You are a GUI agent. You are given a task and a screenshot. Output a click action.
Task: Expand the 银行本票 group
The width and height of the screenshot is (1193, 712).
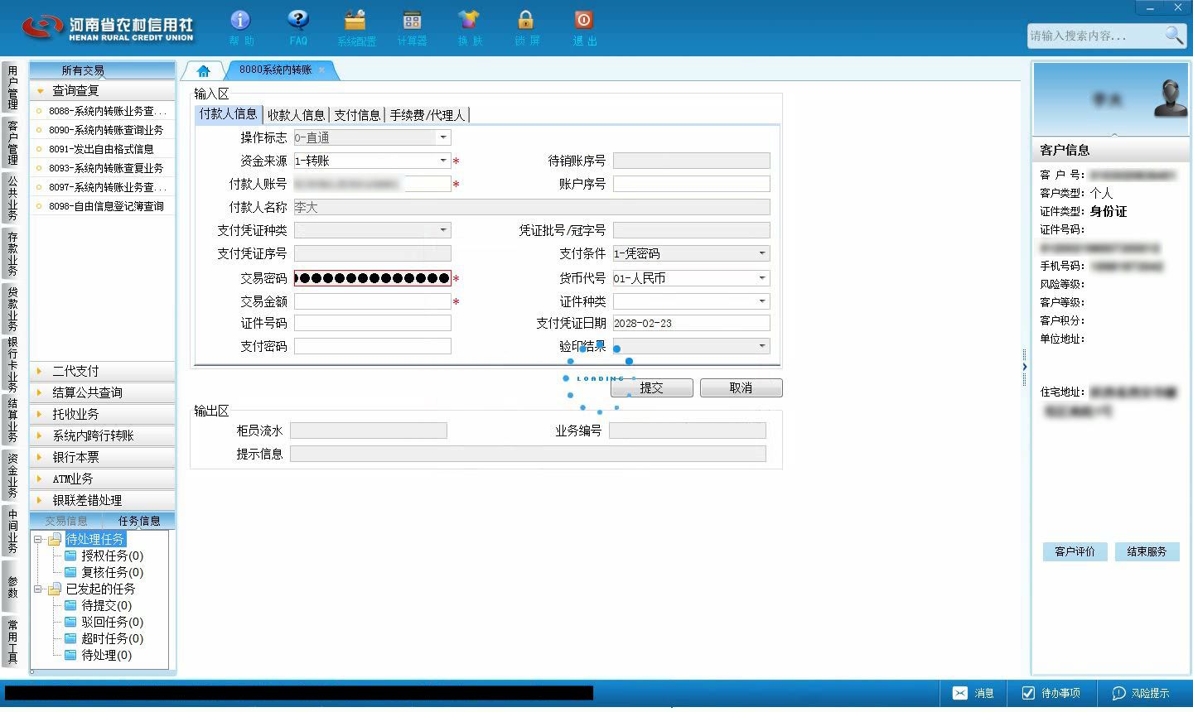click(102, 457)
